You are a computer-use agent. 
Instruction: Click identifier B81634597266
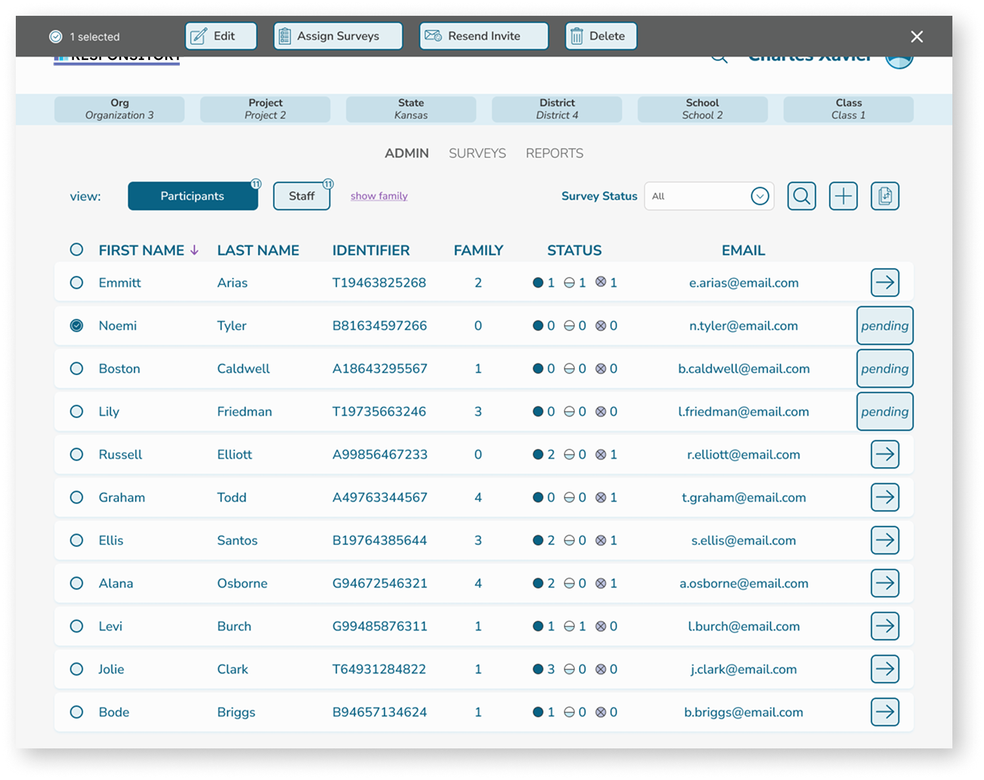pos(379,326)
